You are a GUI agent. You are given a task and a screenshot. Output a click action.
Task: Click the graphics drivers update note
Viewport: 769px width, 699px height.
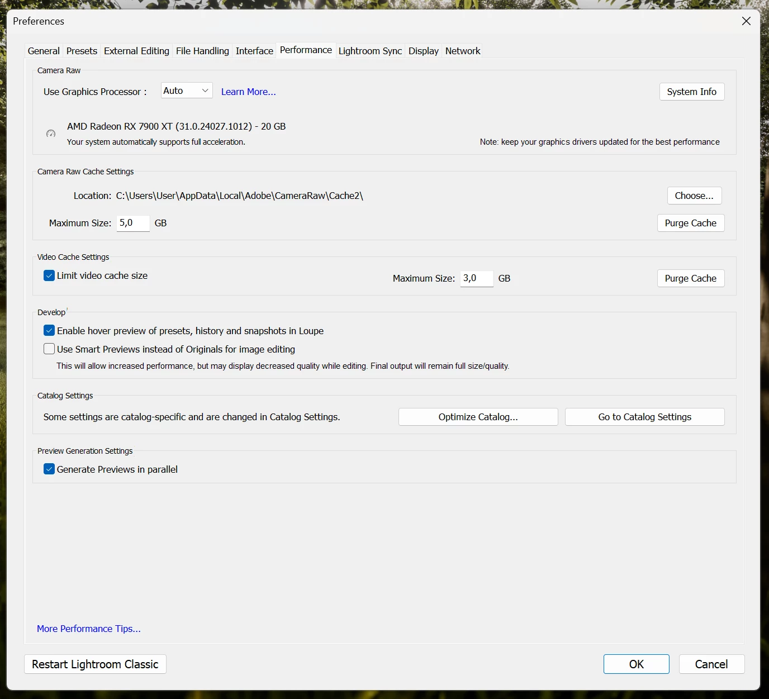tap(600, 142)
